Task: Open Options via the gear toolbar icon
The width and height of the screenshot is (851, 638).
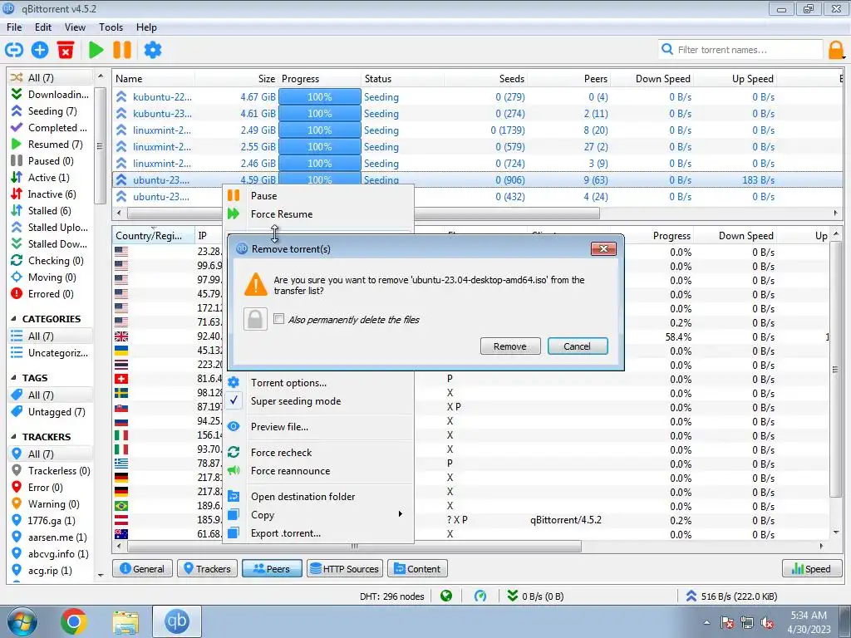Action: (153, 50)
